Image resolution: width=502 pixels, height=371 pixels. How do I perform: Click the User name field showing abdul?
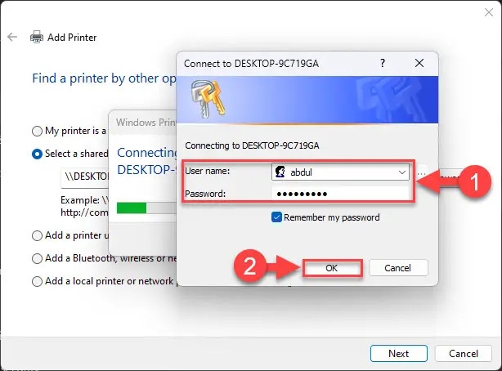pyautogui.click(x=340, y=172)
